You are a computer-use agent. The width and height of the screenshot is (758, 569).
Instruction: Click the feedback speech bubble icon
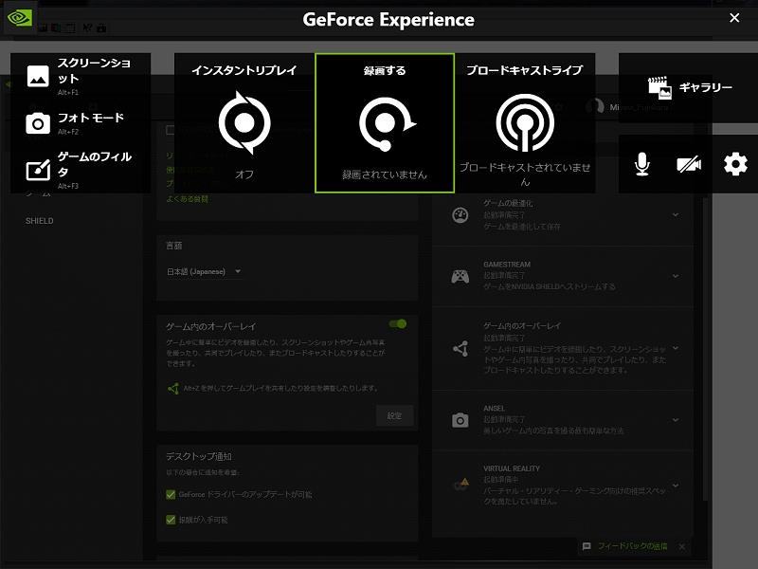[x=587, y=546]
